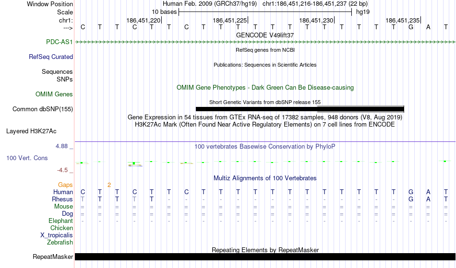Click the Scale label on the left
The image size is (456, 268).
click(65, 12)
